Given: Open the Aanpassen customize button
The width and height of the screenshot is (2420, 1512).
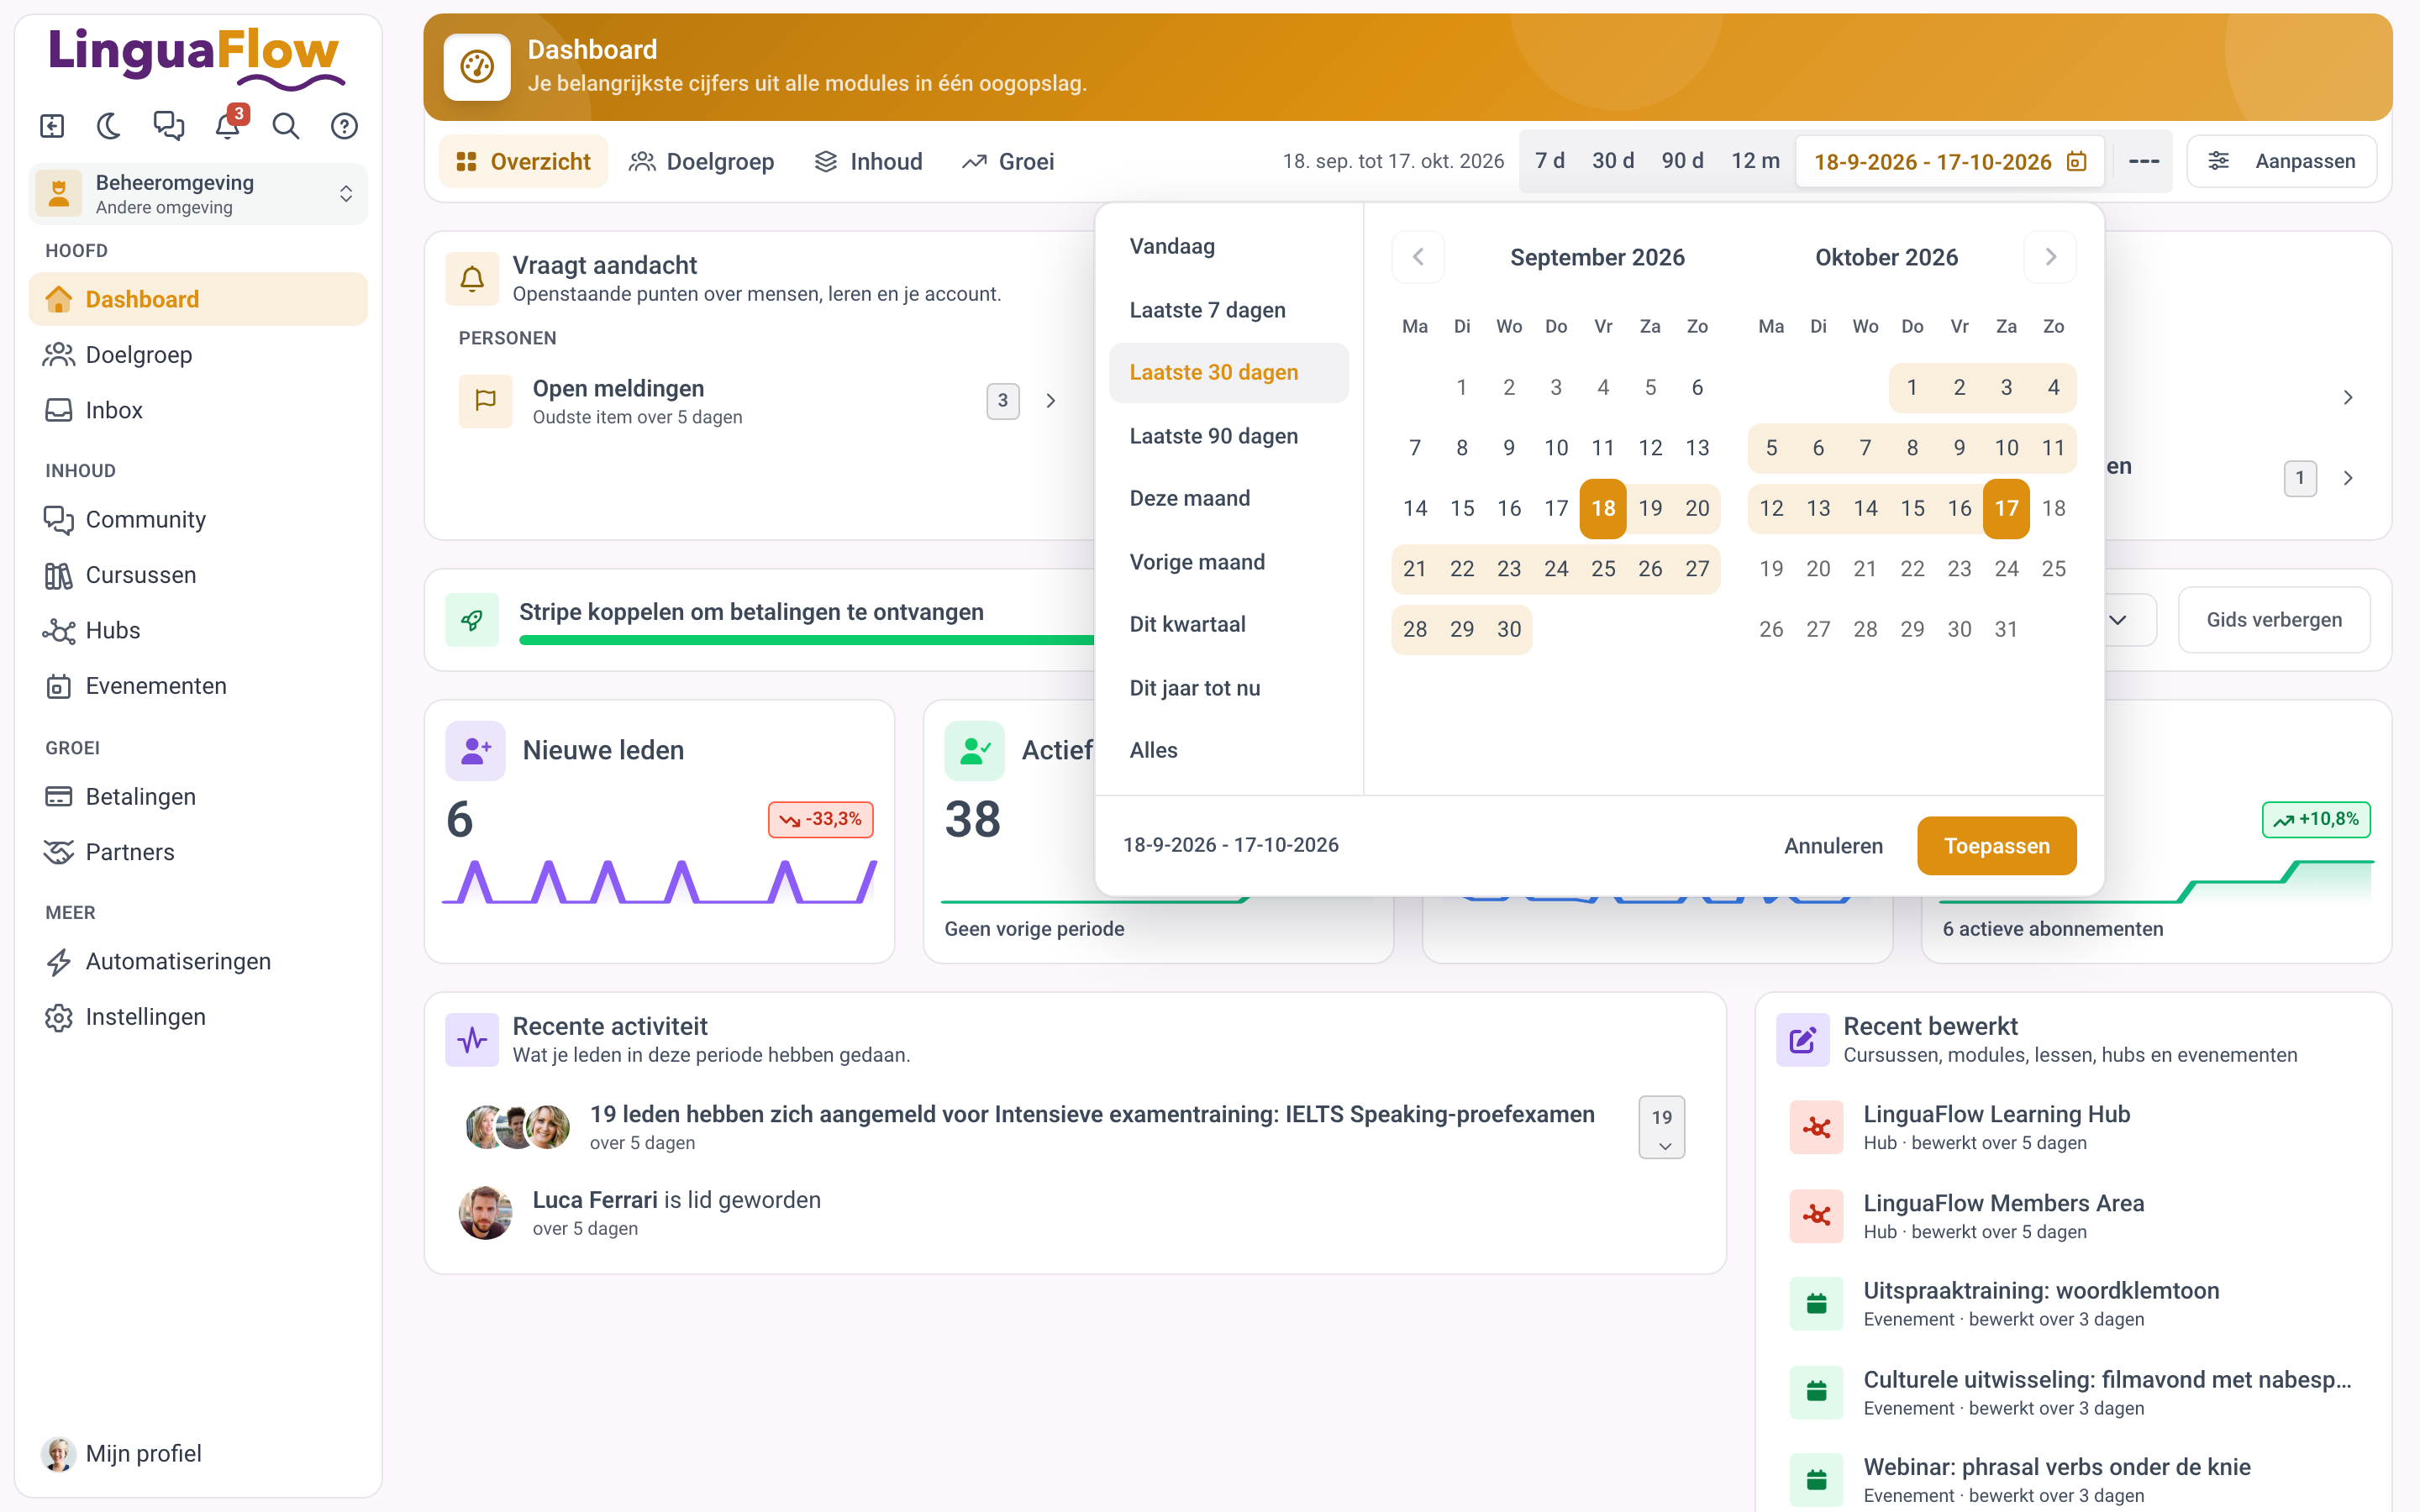Looking at the screenshot, I should (x=2281, y=161).
